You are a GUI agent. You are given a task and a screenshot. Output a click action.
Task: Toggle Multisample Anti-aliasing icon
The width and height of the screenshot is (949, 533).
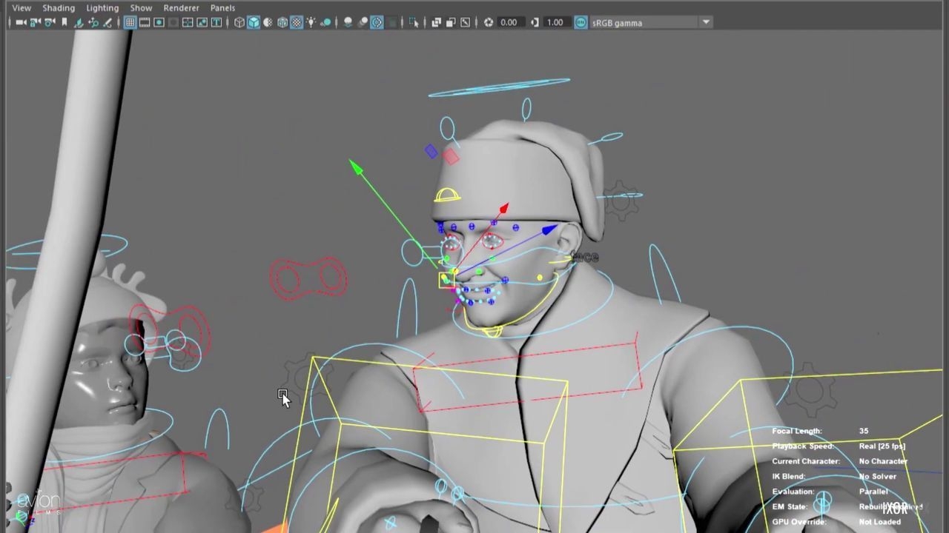[377, 22]
